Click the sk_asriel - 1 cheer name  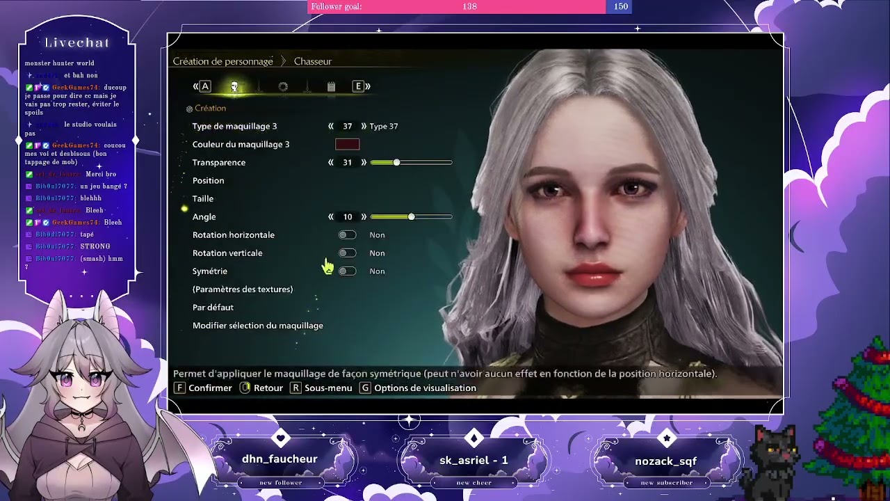[474, 461]
